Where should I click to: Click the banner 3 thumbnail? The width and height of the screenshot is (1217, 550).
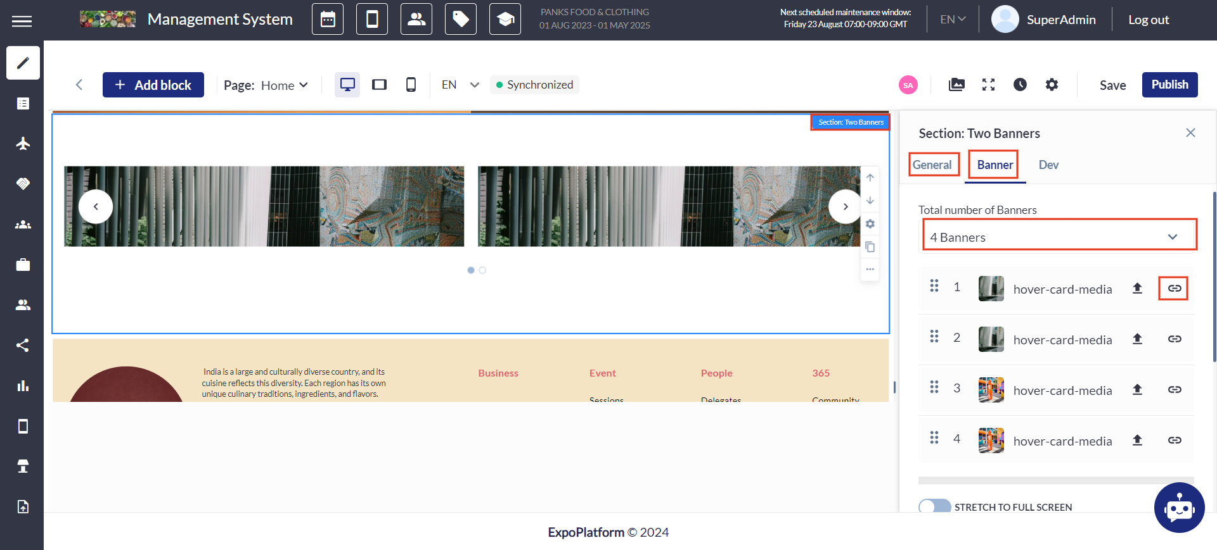pos(991,390)
